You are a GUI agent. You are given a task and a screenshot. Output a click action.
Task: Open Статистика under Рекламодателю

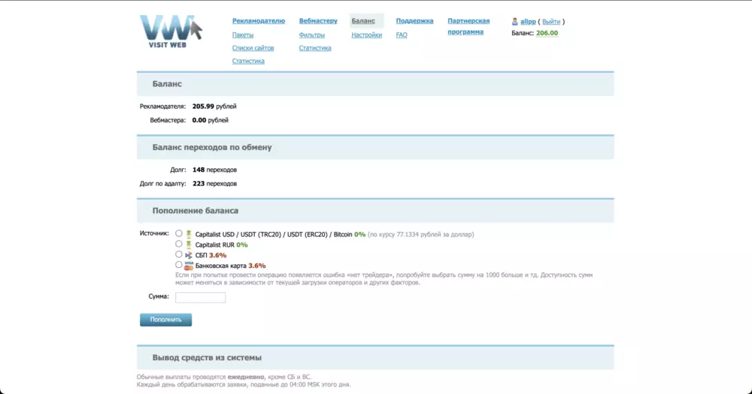point(248,61)
